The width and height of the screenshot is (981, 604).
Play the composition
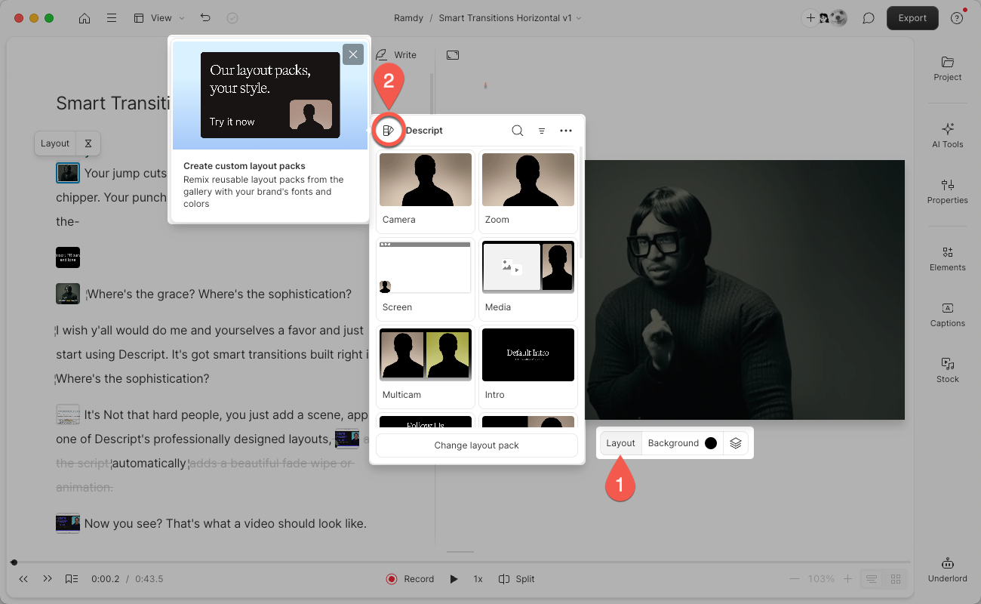pyautogui.click(x=454, y=579)
